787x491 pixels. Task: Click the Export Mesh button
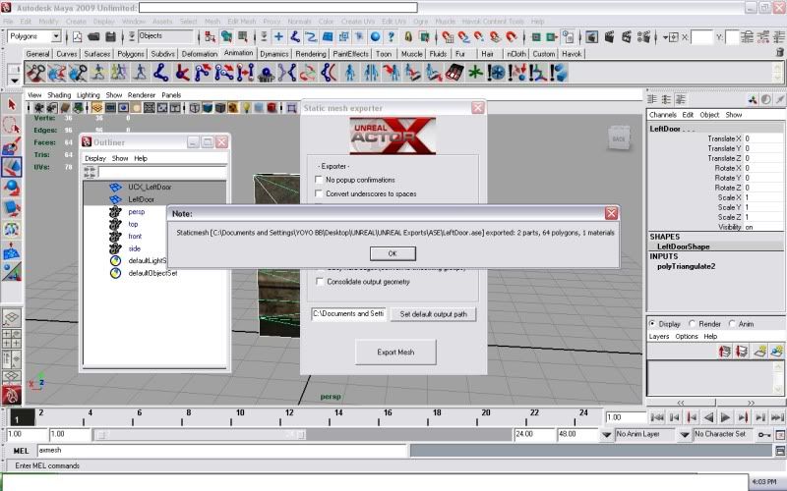click(x=395, y=353)
